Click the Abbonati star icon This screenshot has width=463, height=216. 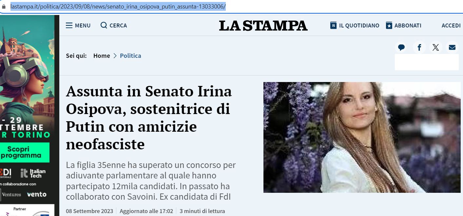coord(389,25)
